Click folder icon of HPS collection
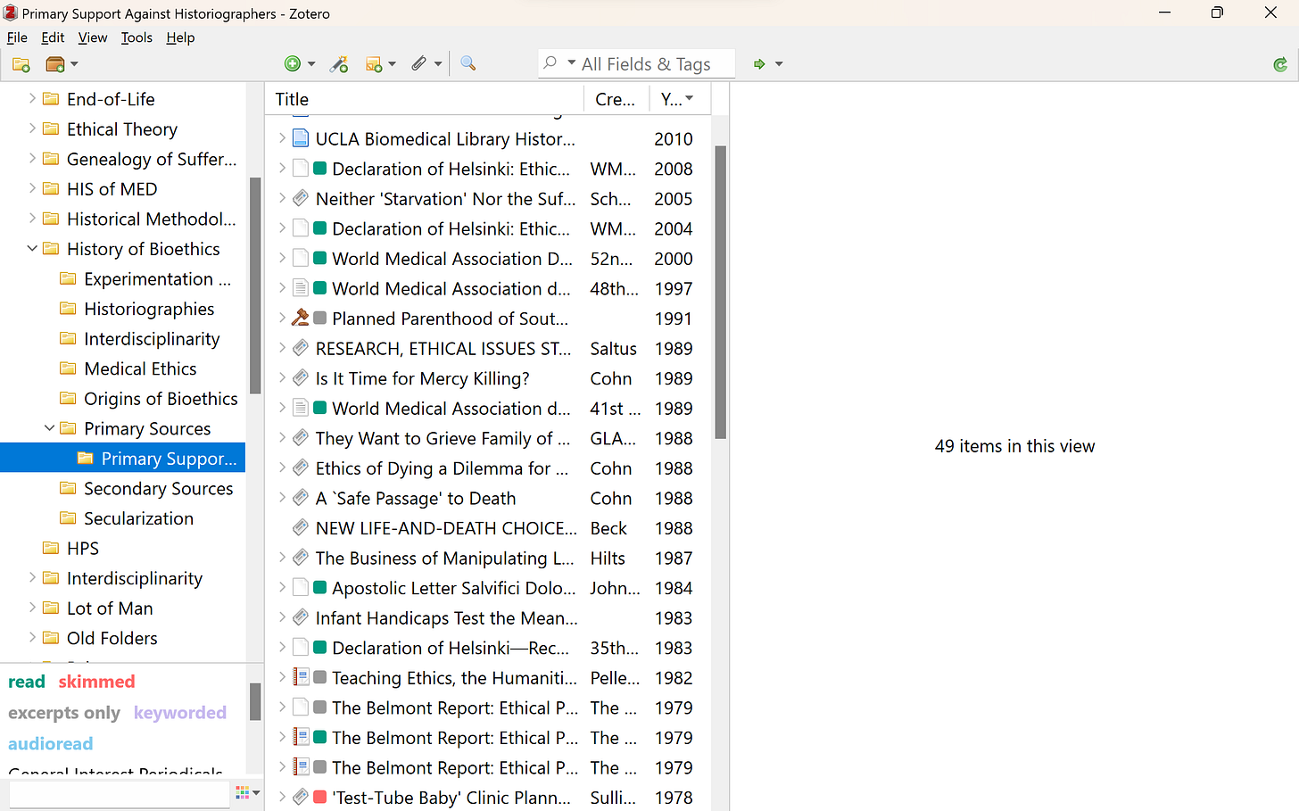 (51, 549)
